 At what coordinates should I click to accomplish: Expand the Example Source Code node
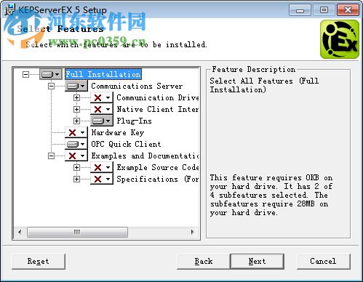pyautogui.click(x=76, y=167)
